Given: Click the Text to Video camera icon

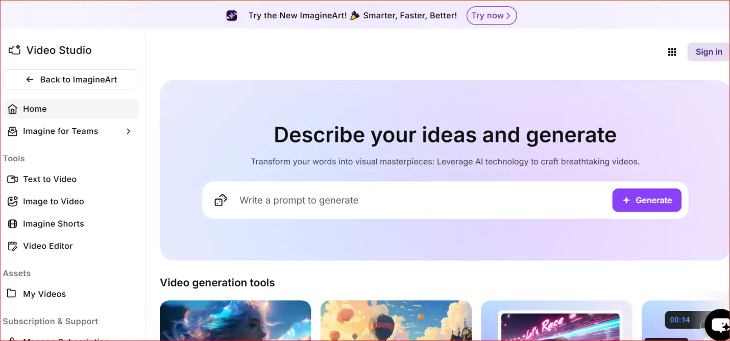Looking at the screenshot, I should (x=13, y=179).
